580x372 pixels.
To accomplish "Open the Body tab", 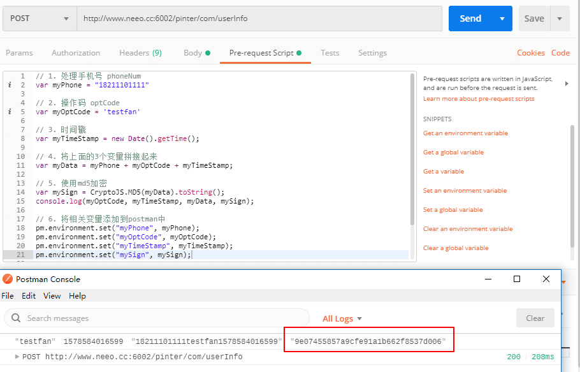I will point(197,53).
